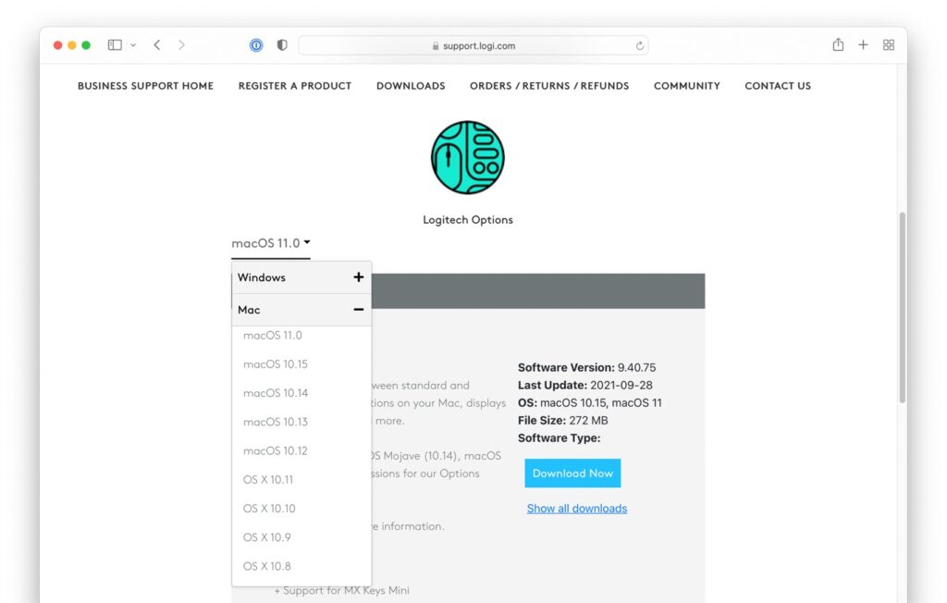947x603 pixels.
Task: Click the 1Password extension icon
Action: coord(256,45)
